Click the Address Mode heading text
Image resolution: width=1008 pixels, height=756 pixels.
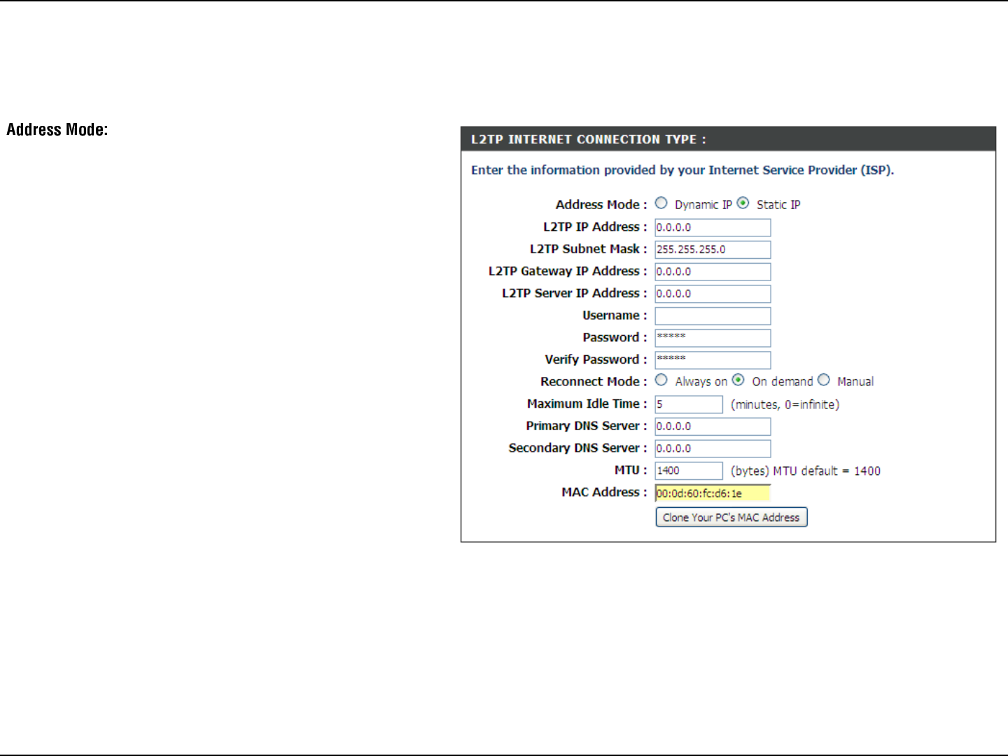pyautogui.click(x=57, y=130)
